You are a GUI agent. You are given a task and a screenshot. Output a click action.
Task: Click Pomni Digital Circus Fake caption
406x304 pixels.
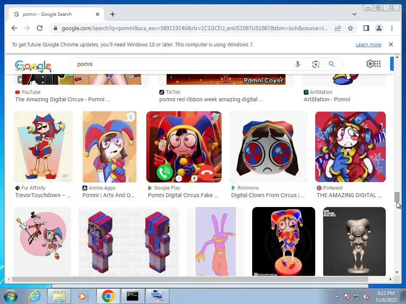pyautogui.click(x=183, y=195)
